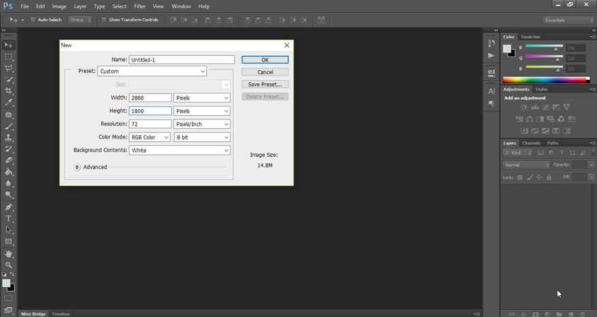
Task: Open the Preset dropdown
Action: pos(152,72)
